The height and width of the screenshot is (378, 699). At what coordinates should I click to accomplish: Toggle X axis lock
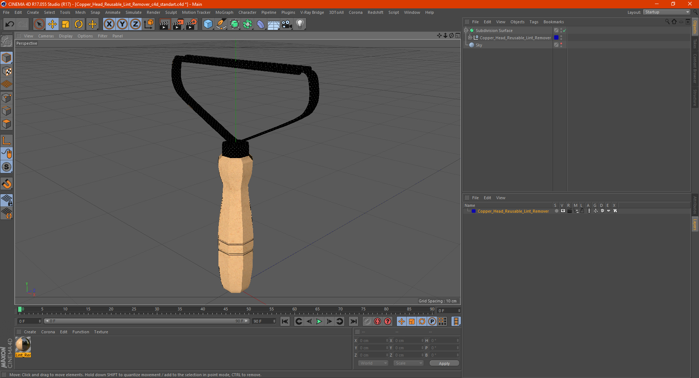pos(109,24)
